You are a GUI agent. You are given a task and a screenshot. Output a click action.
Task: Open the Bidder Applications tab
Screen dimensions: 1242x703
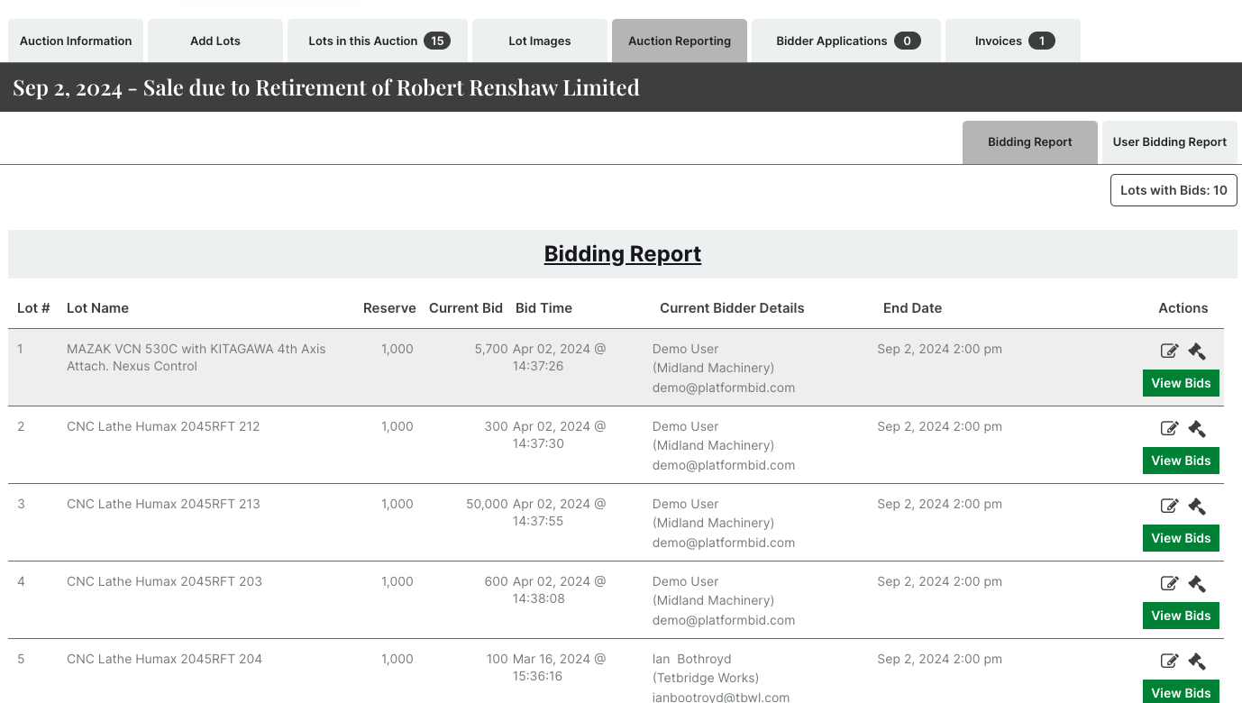[846, 41]
